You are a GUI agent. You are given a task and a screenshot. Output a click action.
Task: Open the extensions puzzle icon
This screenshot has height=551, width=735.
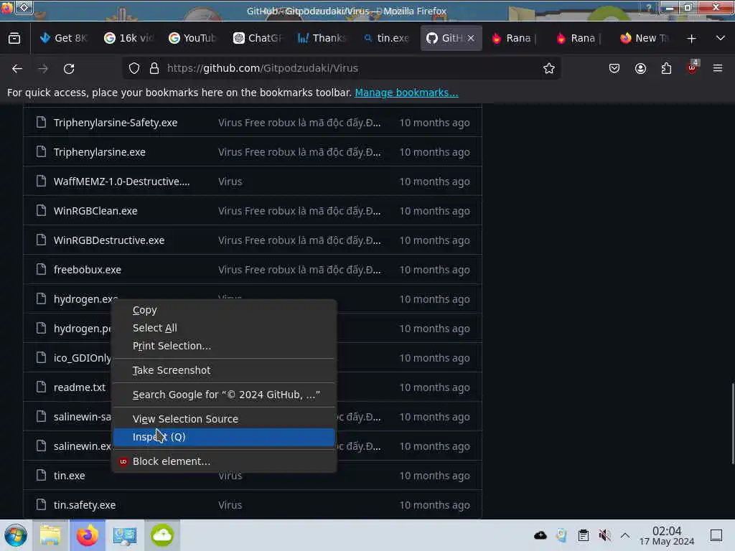pyautogui.click(x=666, y=68)
